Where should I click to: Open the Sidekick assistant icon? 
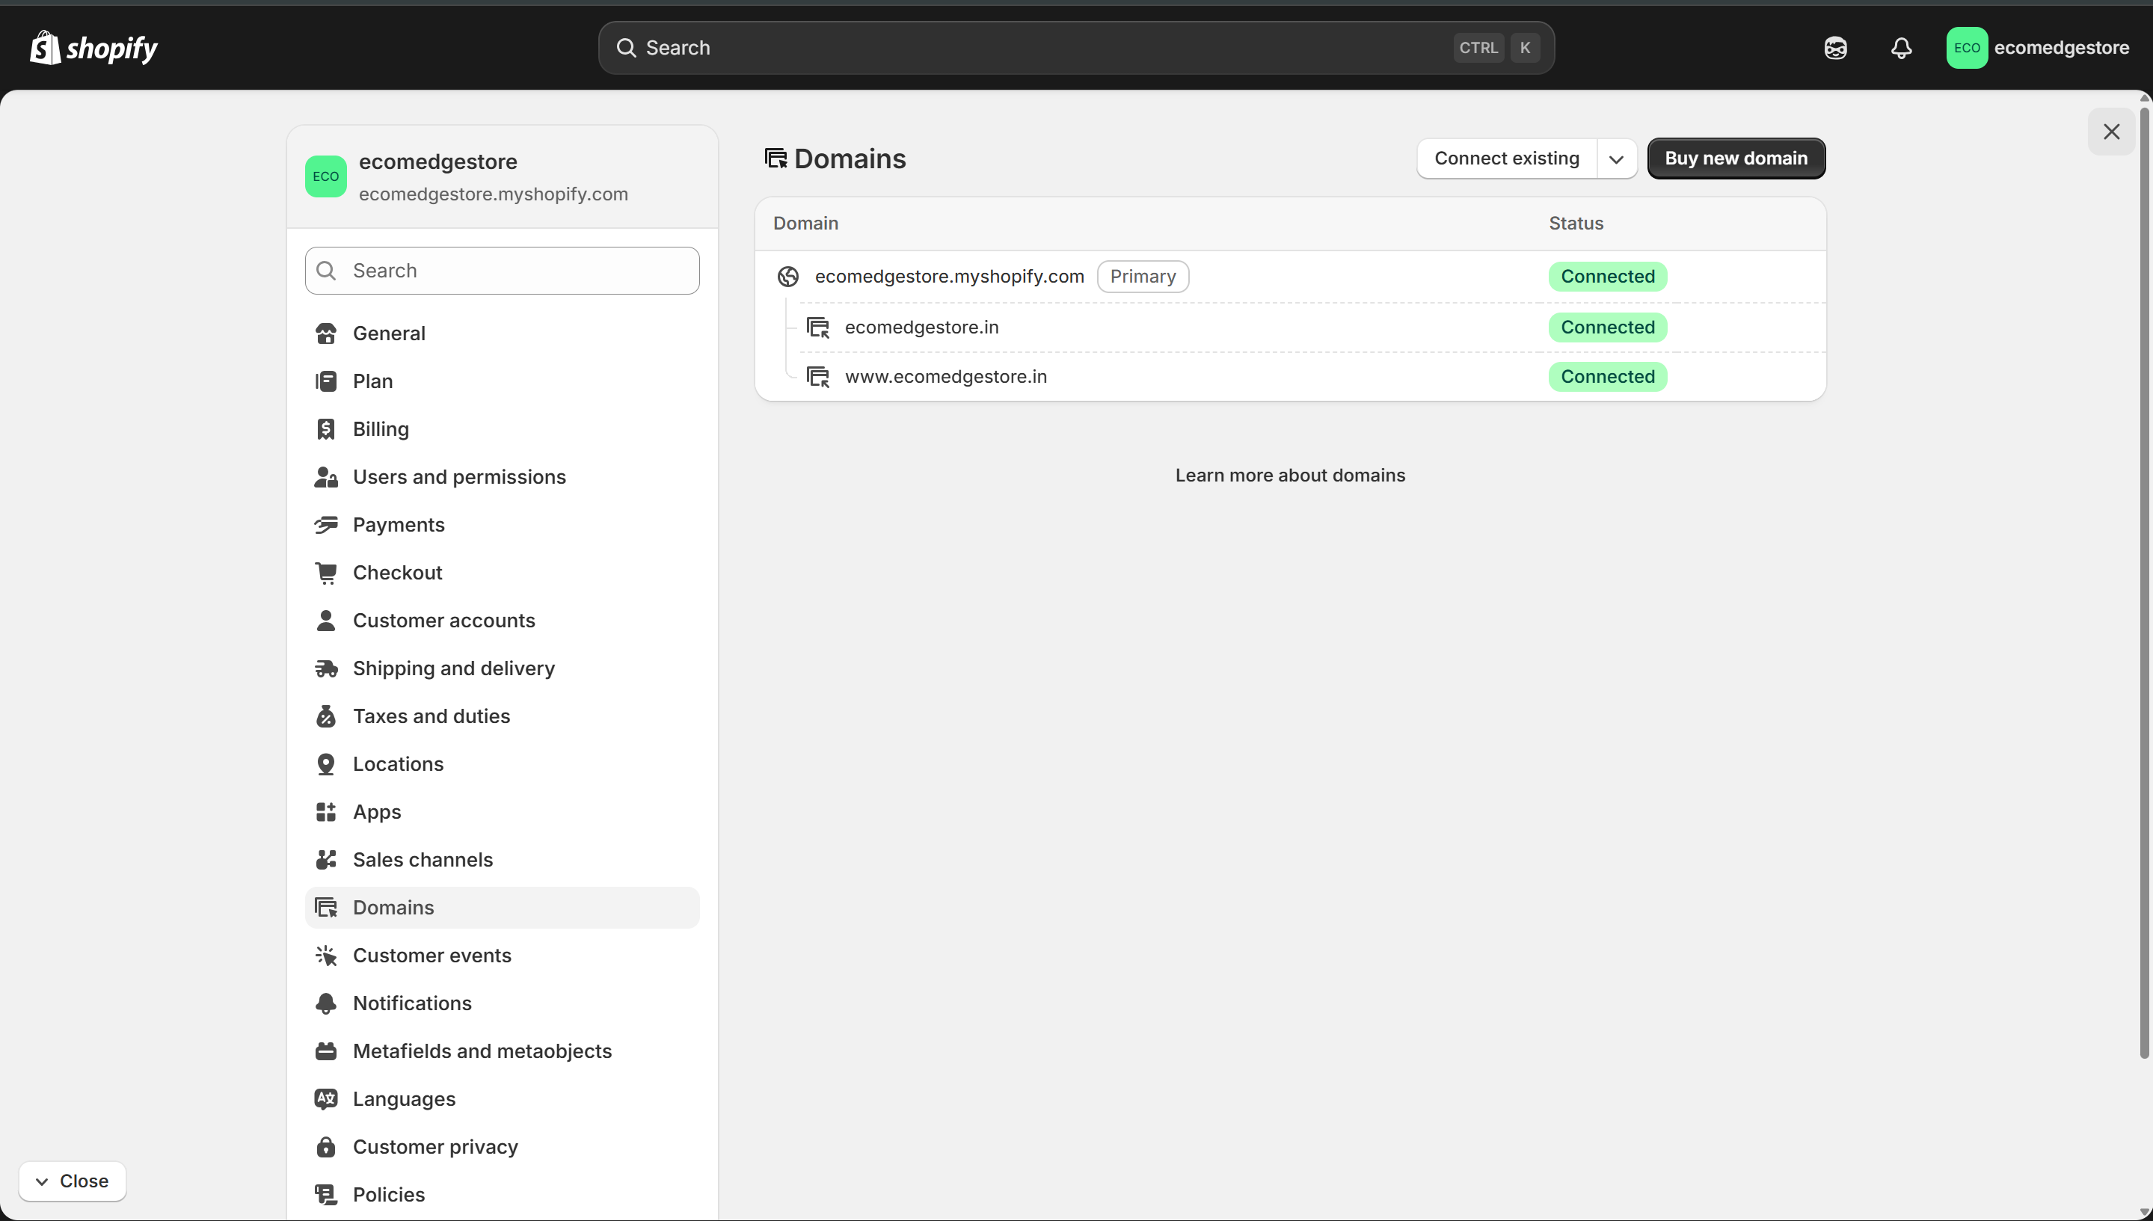point(1835,48)
